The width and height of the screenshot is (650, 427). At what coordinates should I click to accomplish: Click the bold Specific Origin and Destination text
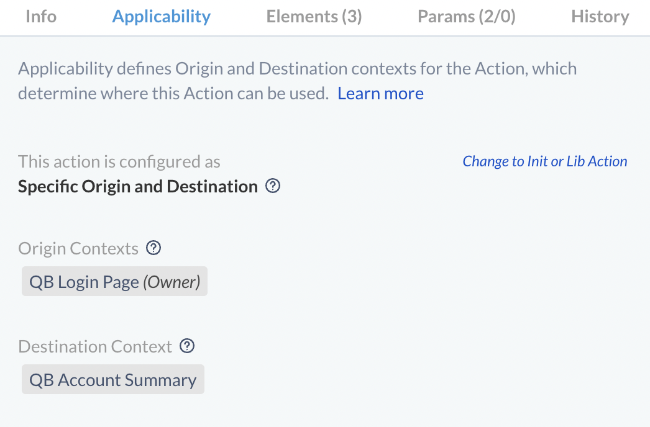[x=137, y=186]
